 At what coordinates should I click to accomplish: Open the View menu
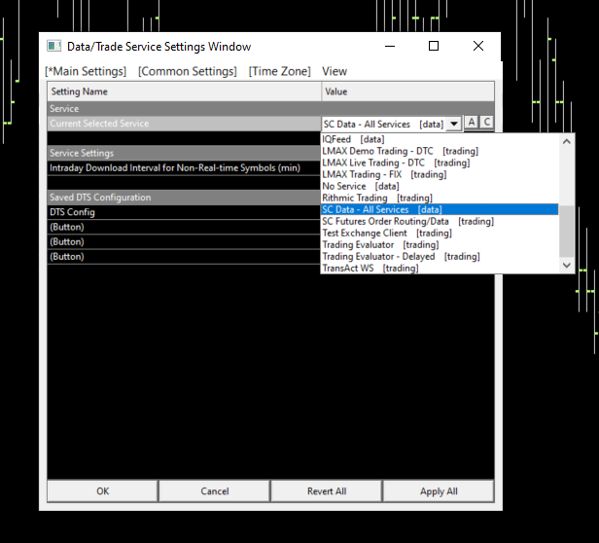pyautogui.click(x=335, y=71)
